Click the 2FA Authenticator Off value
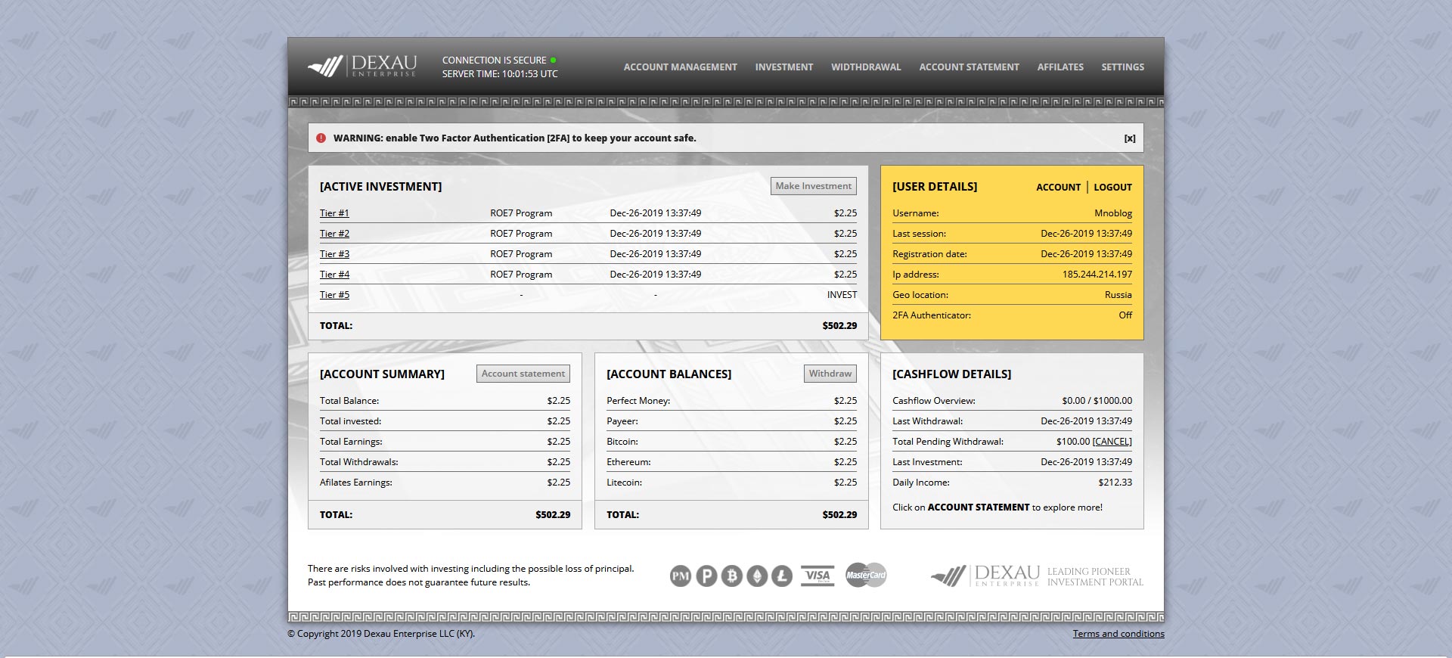This screenshot has width=1452, height=658. click(x=1125, y=315)
